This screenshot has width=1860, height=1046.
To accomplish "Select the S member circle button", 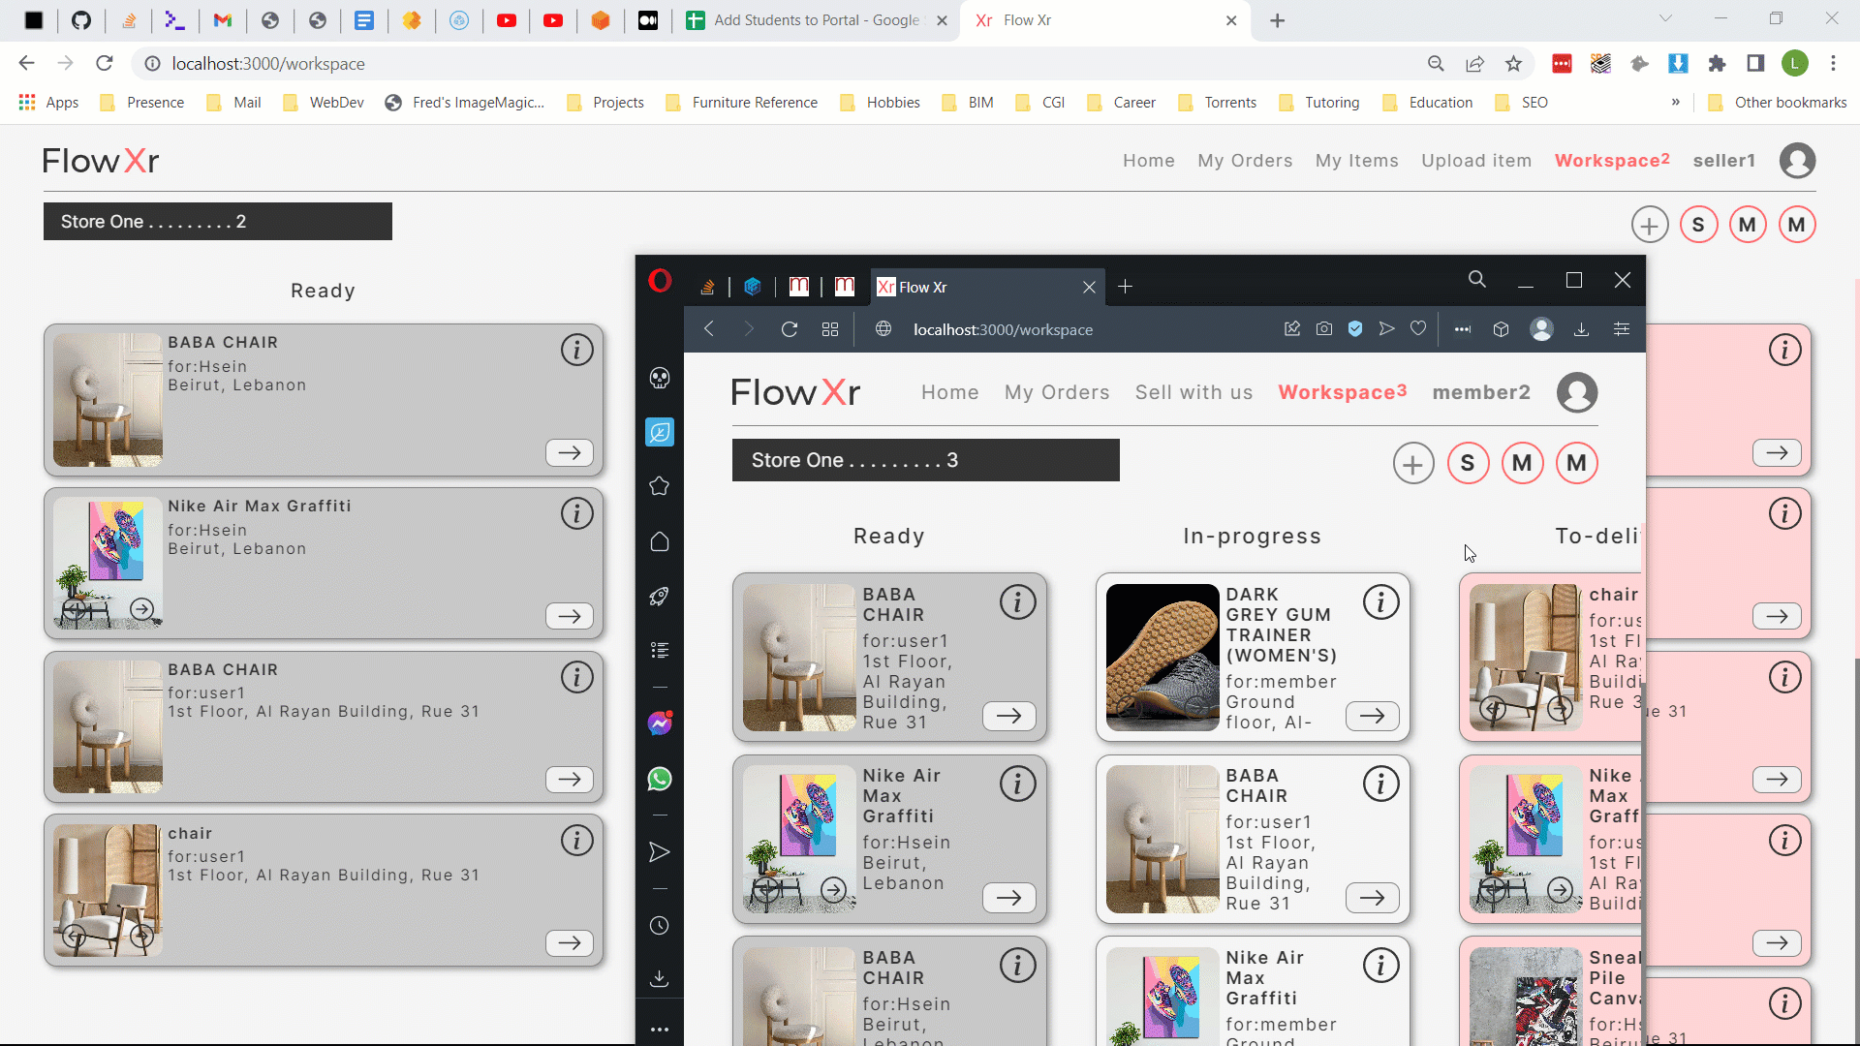I will coord(1697,225).
